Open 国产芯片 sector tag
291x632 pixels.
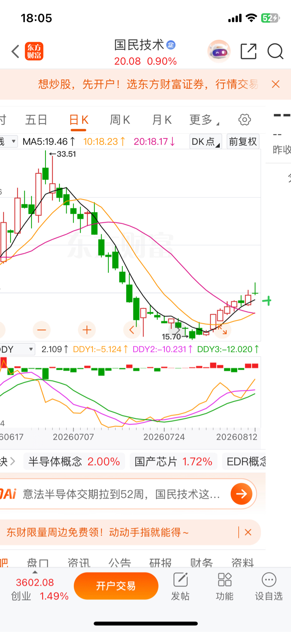tap(174, 462)
